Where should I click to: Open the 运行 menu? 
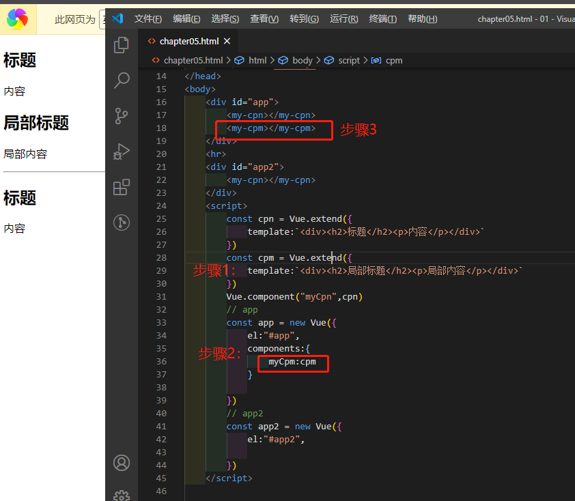tap(343, 18)
